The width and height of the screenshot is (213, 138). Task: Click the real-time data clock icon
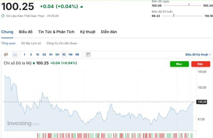click(3, 16)
